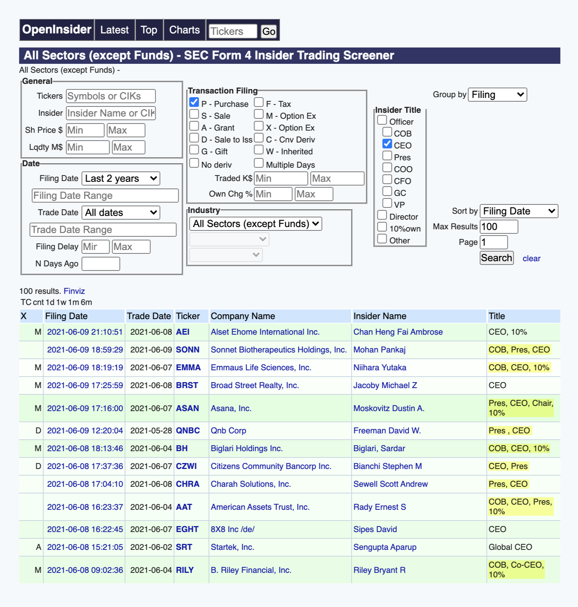This screenshot has height=607, width=578.
Task: Click the Lqdty M$ Max field
Action: pos(129,147)
